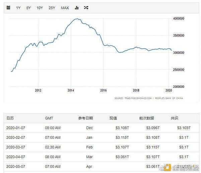Click the $3.061T actual value for Mar
The image size is (201, 173).
122,157
